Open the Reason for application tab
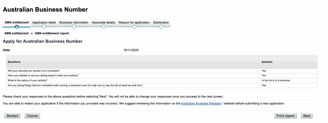Viewport: 328px width, 123px height. tap(134, 23)
